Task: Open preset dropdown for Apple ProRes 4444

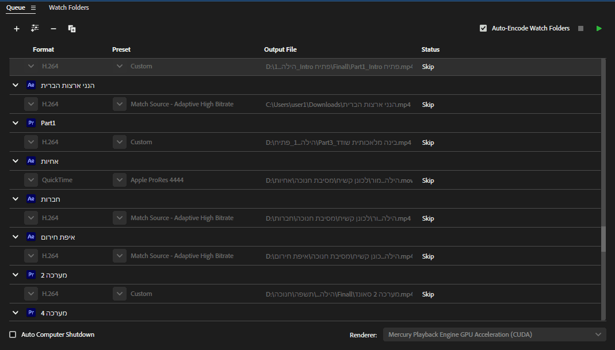Action: (119, 180)
